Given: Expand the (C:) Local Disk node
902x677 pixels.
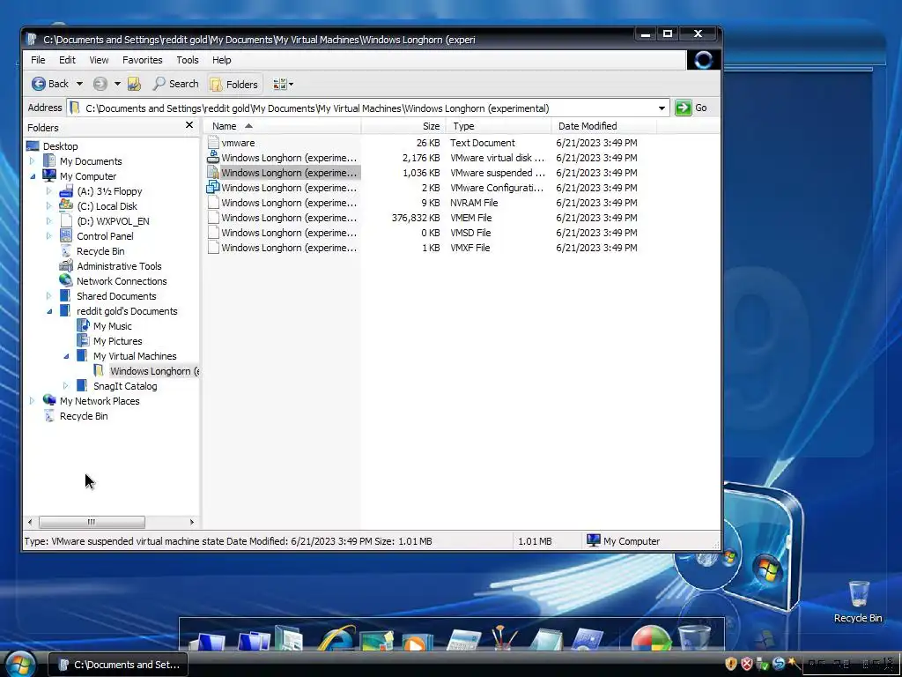Looking at the screenshot, I should tap(49, 206).
